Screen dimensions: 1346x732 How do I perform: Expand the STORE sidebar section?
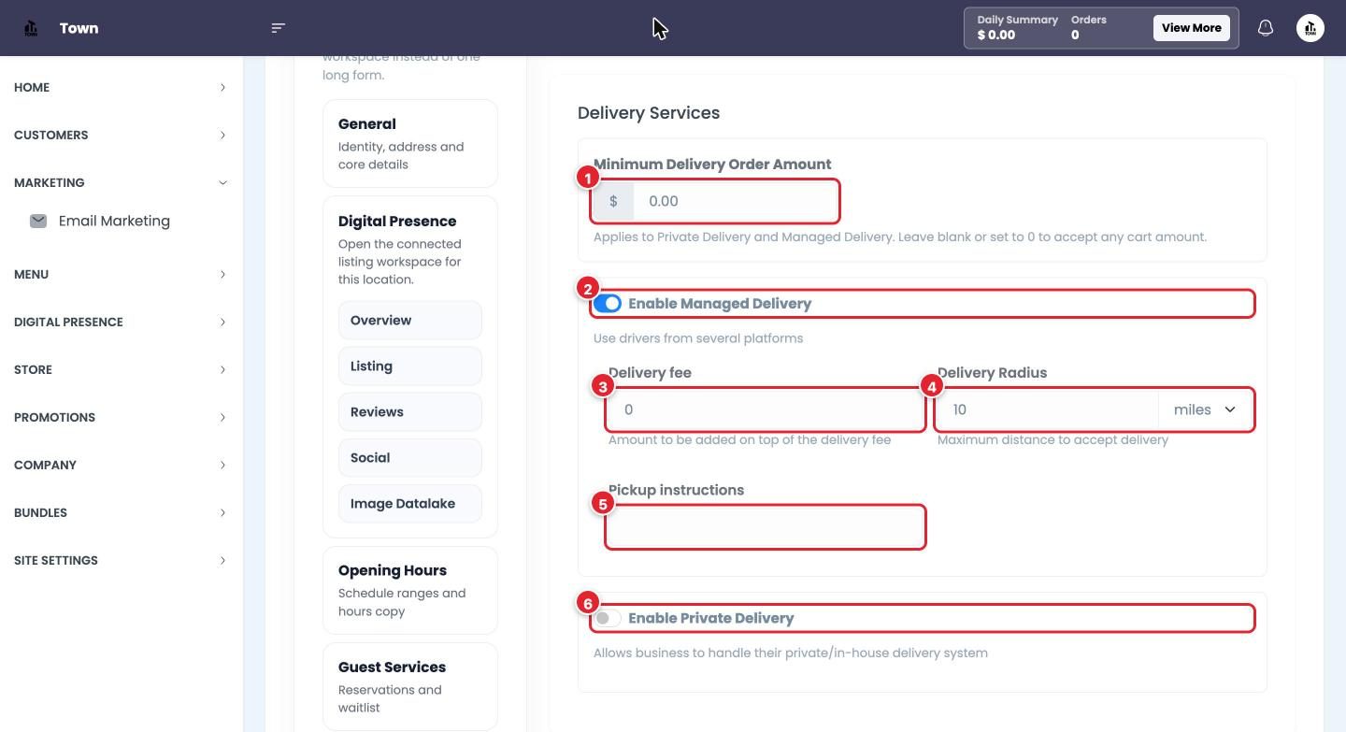(x=120, y=369)
